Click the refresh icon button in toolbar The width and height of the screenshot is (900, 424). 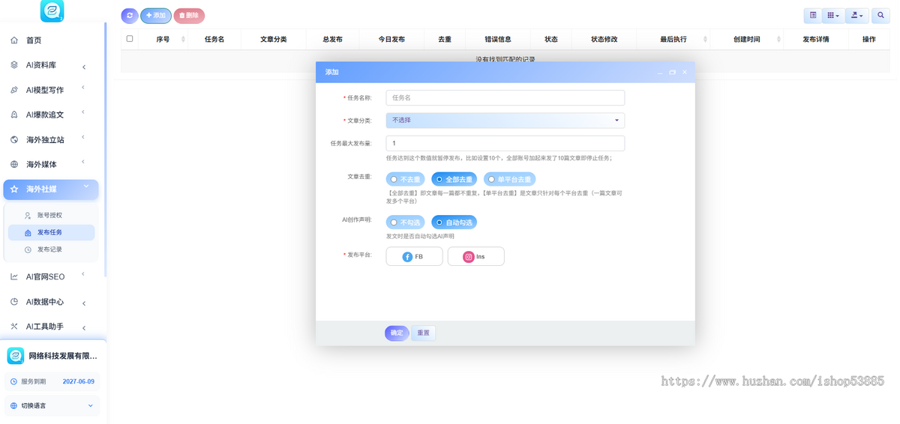130,15
